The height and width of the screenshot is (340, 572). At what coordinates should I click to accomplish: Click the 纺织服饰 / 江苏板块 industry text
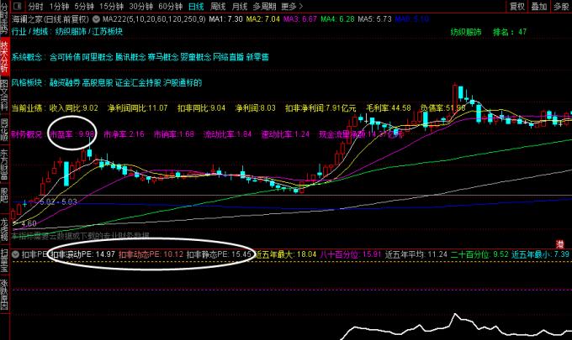coord(88,32)
